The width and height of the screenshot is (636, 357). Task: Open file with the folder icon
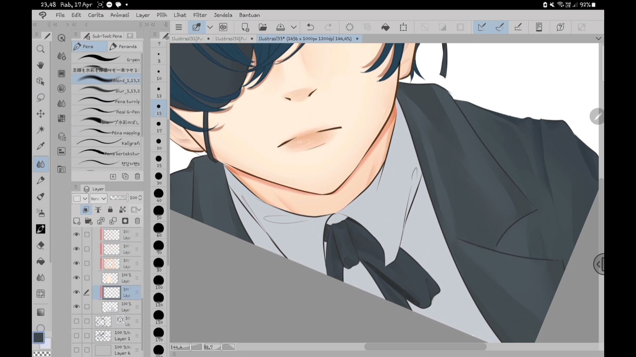click(263, 27)
